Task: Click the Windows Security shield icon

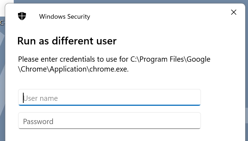Action: 22,16
